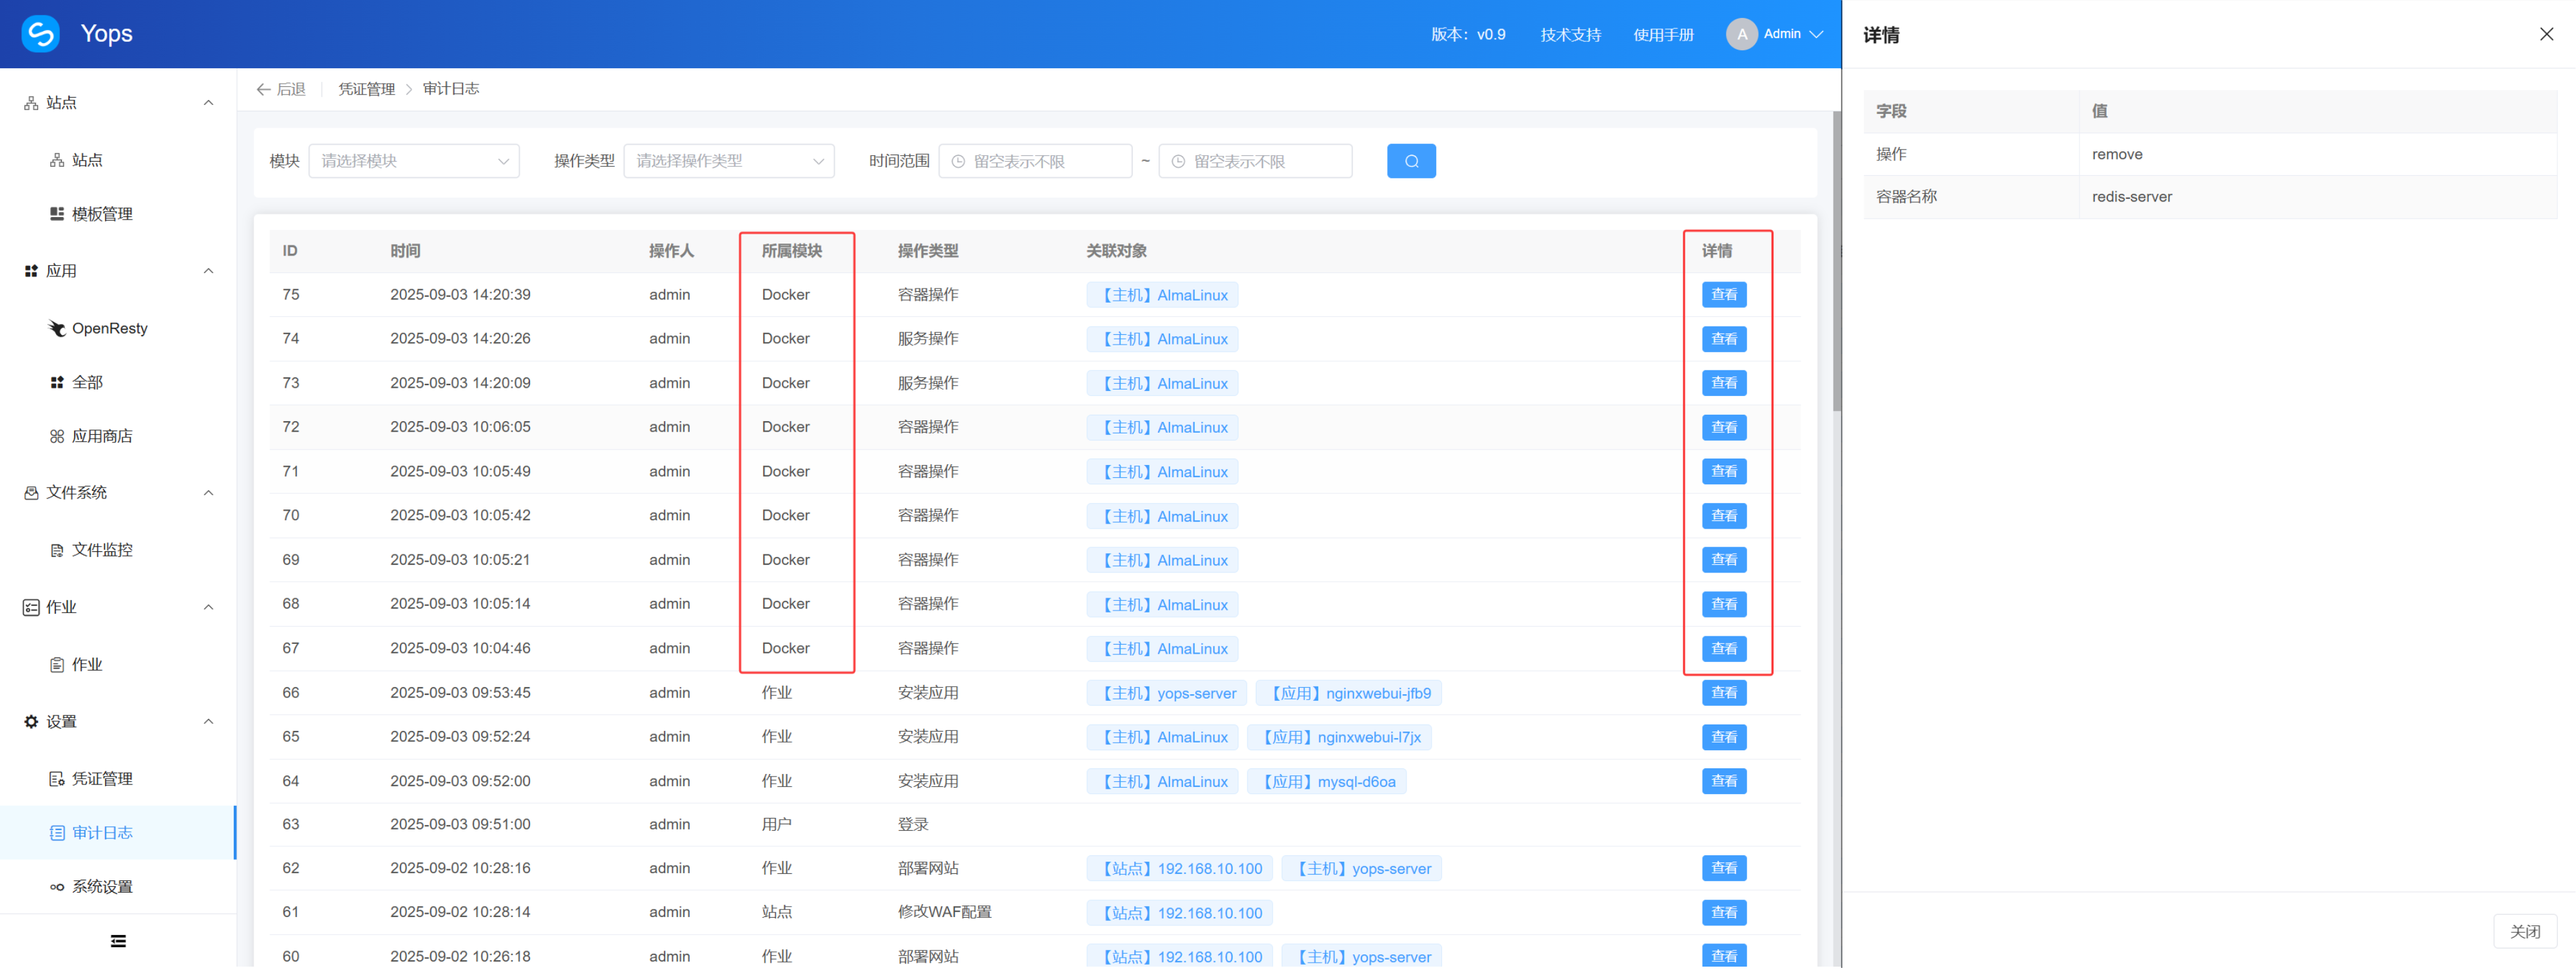This screenshot has width=2576, height=975.
Task: Click the start time range input field
Action: tap(1035, 161)
